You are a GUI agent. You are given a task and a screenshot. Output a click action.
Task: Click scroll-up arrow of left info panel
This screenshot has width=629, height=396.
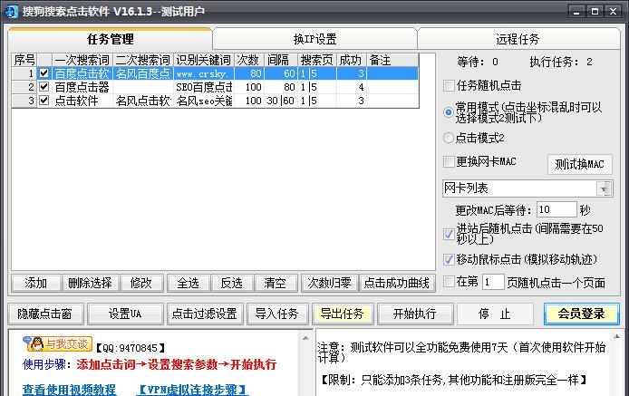(305, 338)
